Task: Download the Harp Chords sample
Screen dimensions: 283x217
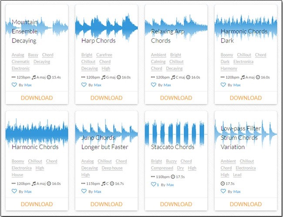Action: pyautogui.click(x=106, y=98)
